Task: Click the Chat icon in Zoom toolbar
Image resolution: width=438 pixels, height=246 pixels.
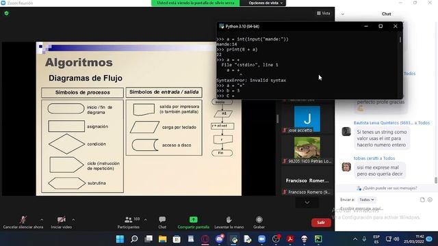Action: (x=162, y=219)
